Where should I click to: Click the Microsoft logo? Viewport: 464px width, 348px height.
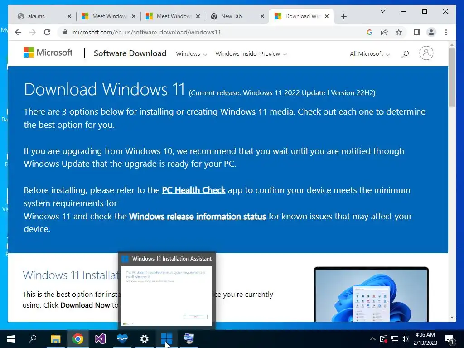(x=48, y=53)
